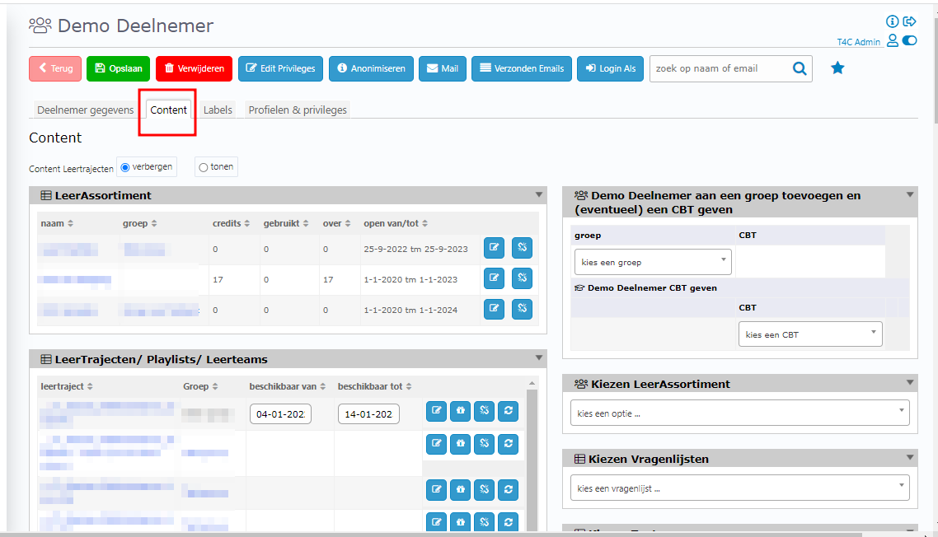Select the 'verbergen' radio option
Image resolution: width=938 pixels, height=537 pixels.
(125, 167)
